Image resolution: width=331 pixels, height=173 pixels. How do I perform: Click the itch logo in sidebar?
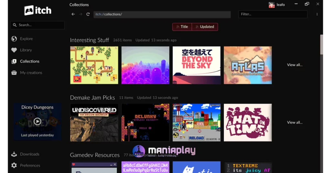[x=37, y=10]
